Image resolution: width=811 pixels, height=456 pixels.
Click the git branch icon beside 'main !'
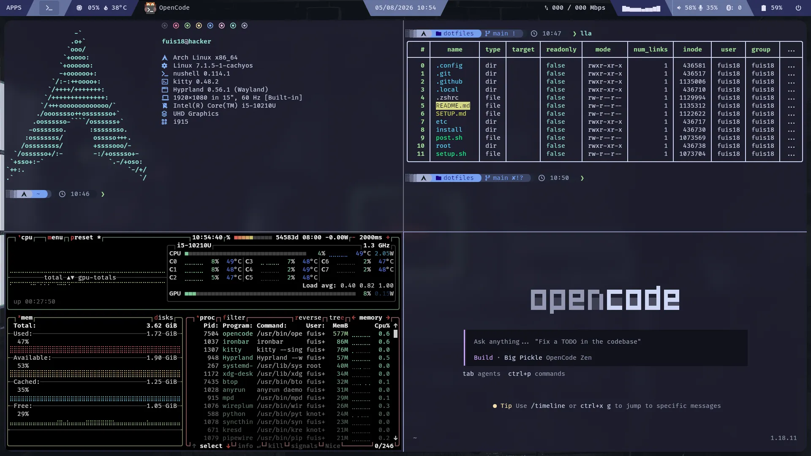(487, 33)
